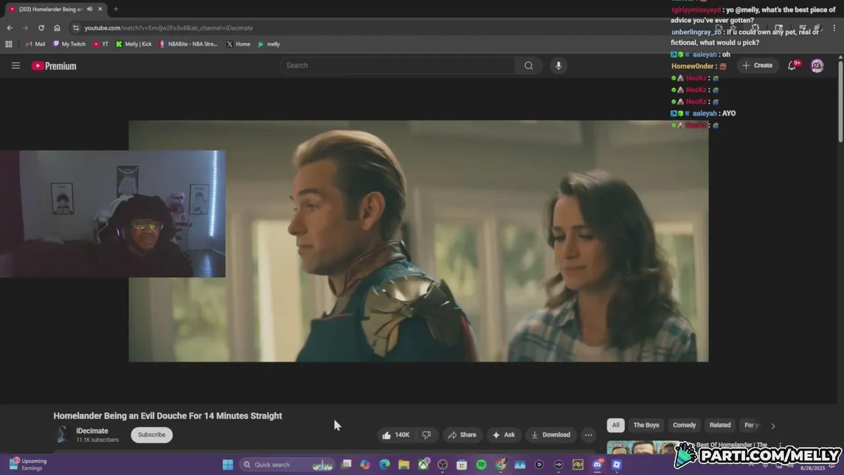
Task: Launch Spotify from the taskbar
Action: pyautogui.click(x=481, y=464)
